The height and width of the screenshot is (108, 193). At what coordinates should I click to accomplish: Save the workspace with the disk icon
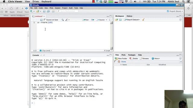(120, 20)
